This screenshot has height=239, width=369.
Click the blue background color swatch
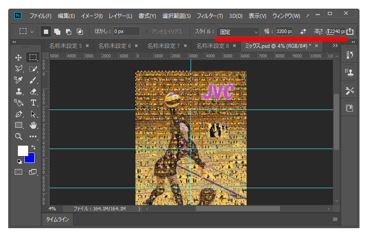30,158
